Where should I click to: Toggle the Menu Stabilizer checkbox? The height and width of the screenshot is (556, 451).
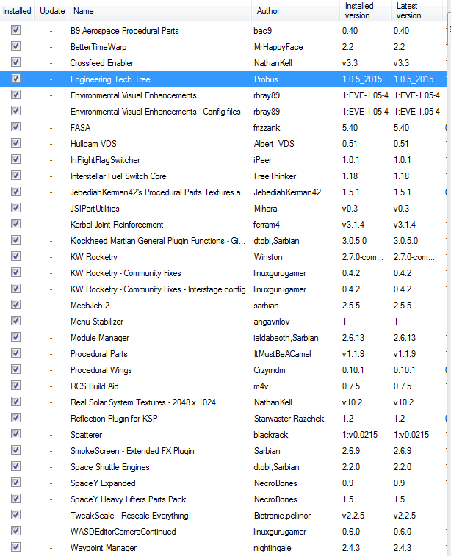(15, 321)
